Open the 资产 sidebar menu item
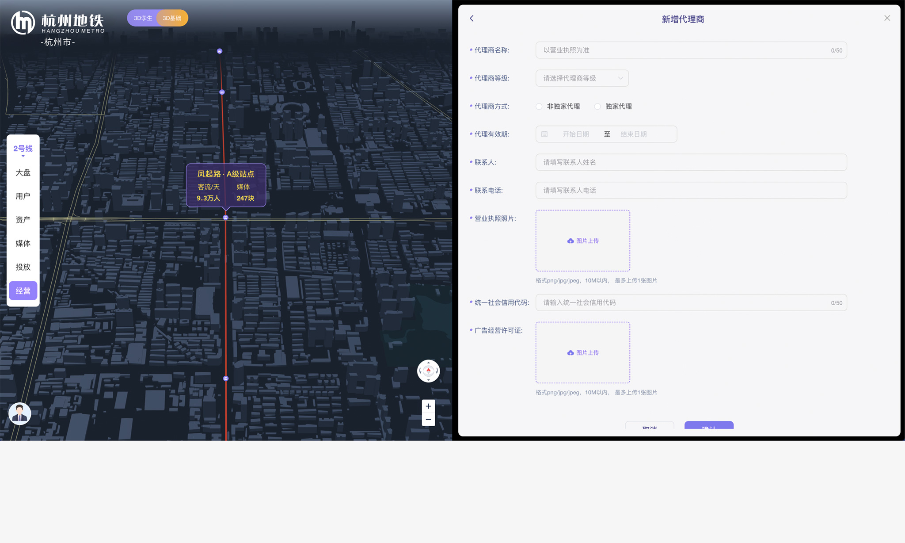 pyautogui.click(x=23, y=220)
